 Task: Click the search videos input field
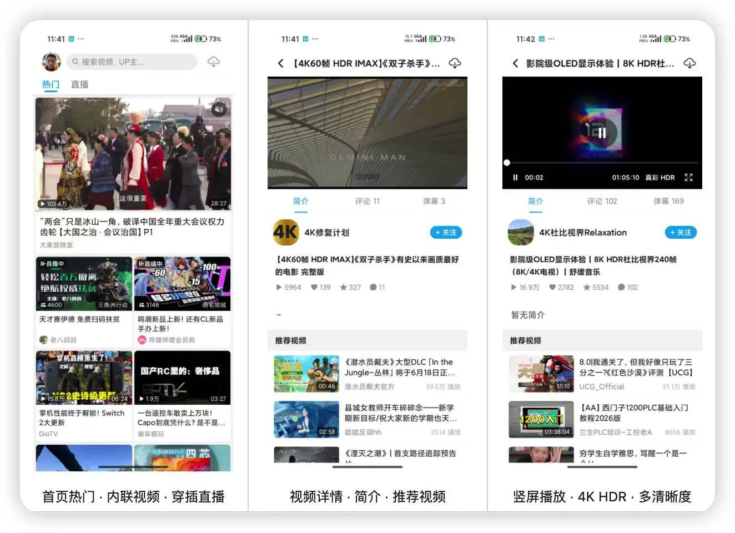(x=133, y=62)
